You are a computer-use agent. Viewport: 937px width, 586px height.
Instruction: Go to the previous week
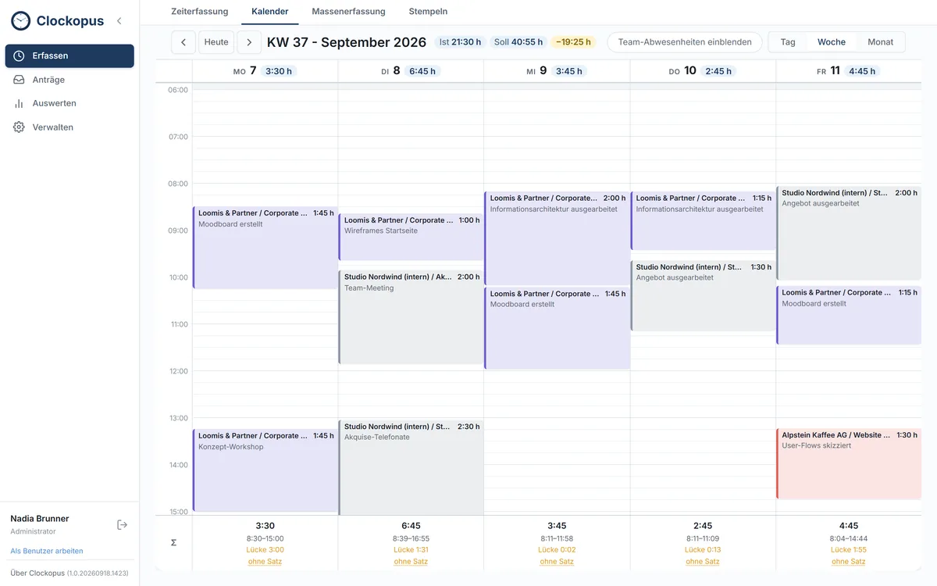pos(183,42)
